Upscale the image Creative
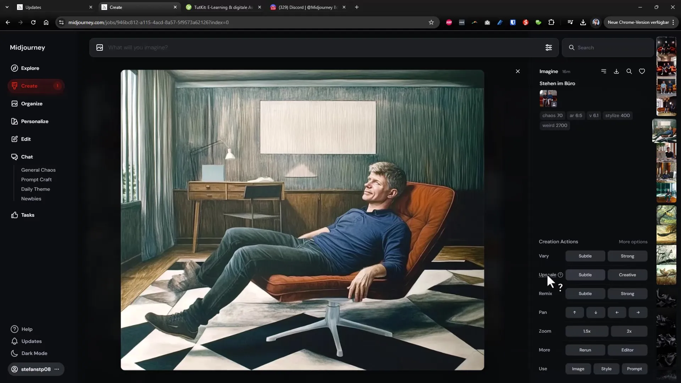Viewport: 681px width, 383px height. (627, 275)
